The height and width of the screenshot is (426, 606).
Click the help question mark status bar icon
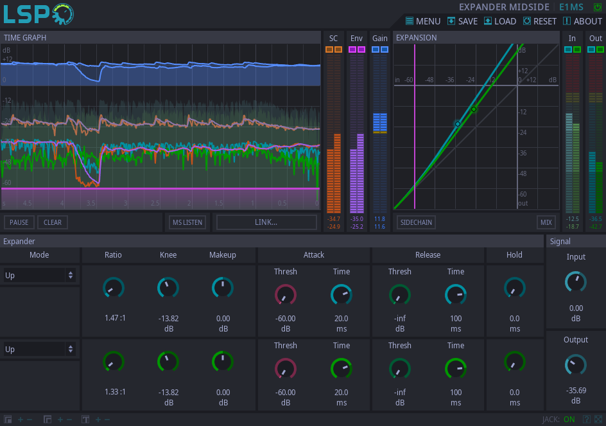(587, 420)
